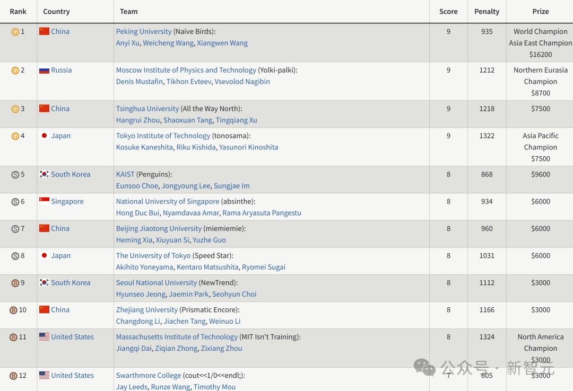Image resolution: width=573 pixels, height=391 pixels.
Task: Click the bronze medal icon at rank 12
Action: pos(13,376)
